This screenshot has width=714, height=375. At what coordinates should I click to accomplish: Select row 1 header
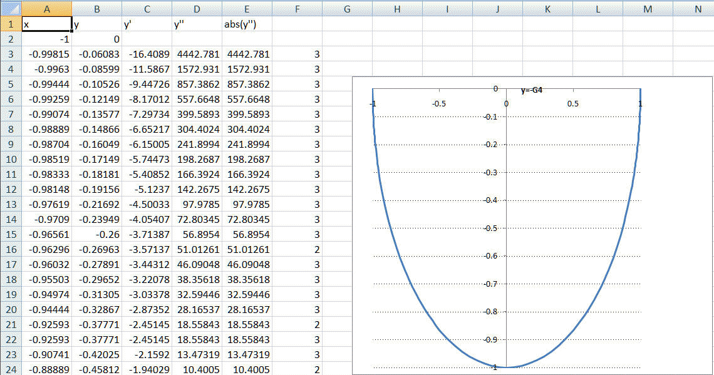pyautogui.click(x=10, y=24)
